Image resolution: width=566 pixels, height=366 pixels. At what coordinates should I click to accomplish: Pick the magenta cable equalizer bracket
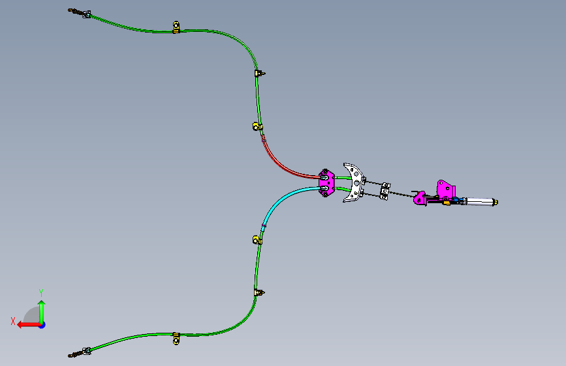click(x=326, y=182)
